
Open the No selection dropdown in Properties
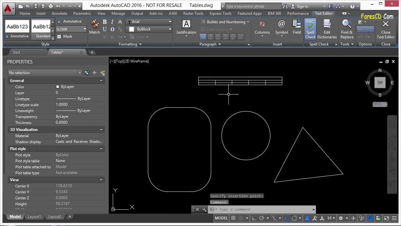coord(45,73)
